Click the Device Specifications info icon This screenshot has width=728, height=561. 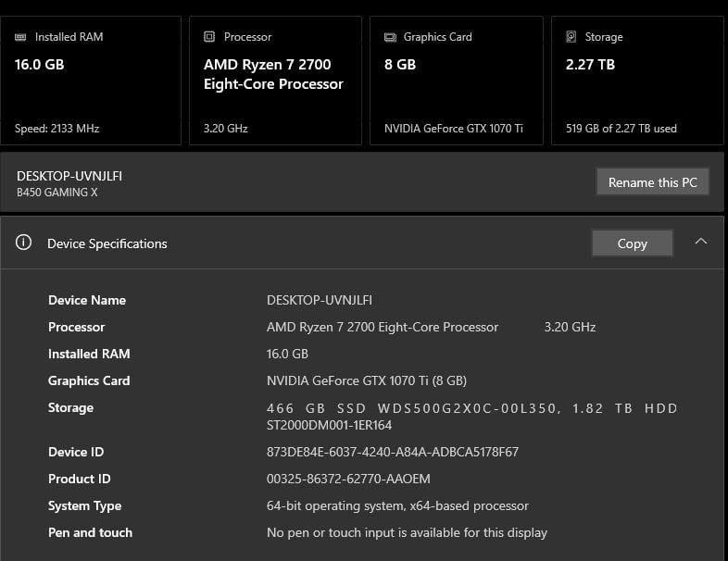click(24, 243)
